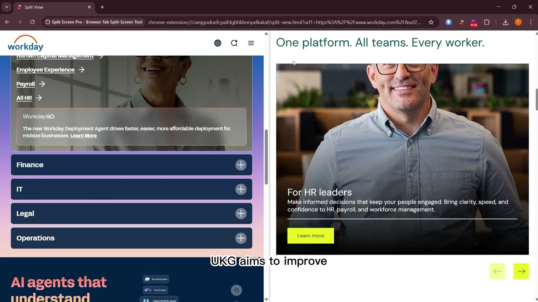Screen dimensions: 538x302
Task: Click the right pane vertical scrollbar
Action: pos(536,99)
